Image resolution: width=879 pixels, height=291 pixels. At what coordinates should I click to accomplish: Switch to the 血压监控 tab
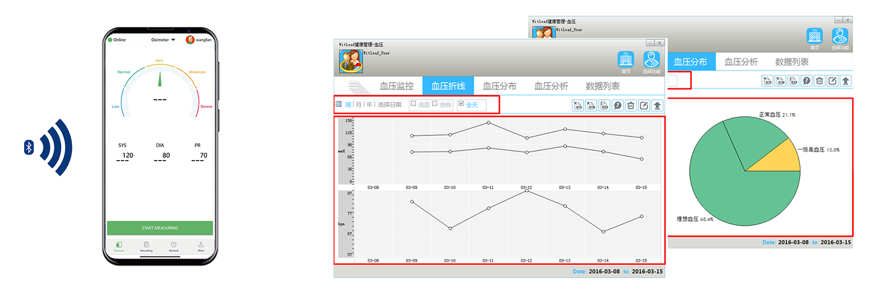click(x=396, y=86)
